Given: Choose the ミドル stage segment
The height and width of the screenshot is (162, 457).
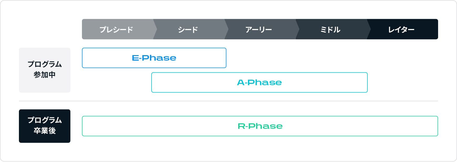Looking at the screenshot, I should pos(331,29).
